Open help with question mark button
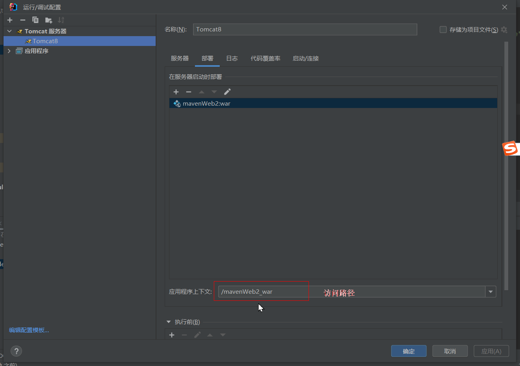 [x=16, y=351]
